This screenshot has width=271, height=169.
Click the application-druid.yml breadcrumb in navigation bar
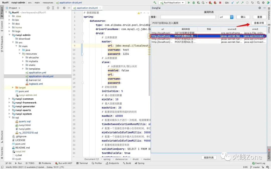[69, 3]
